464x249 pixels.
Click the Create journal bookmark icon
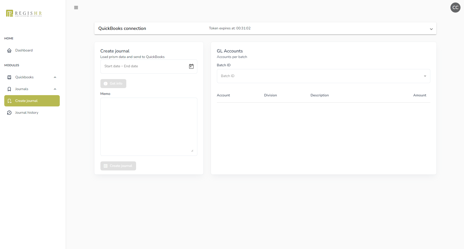[10, 101]
